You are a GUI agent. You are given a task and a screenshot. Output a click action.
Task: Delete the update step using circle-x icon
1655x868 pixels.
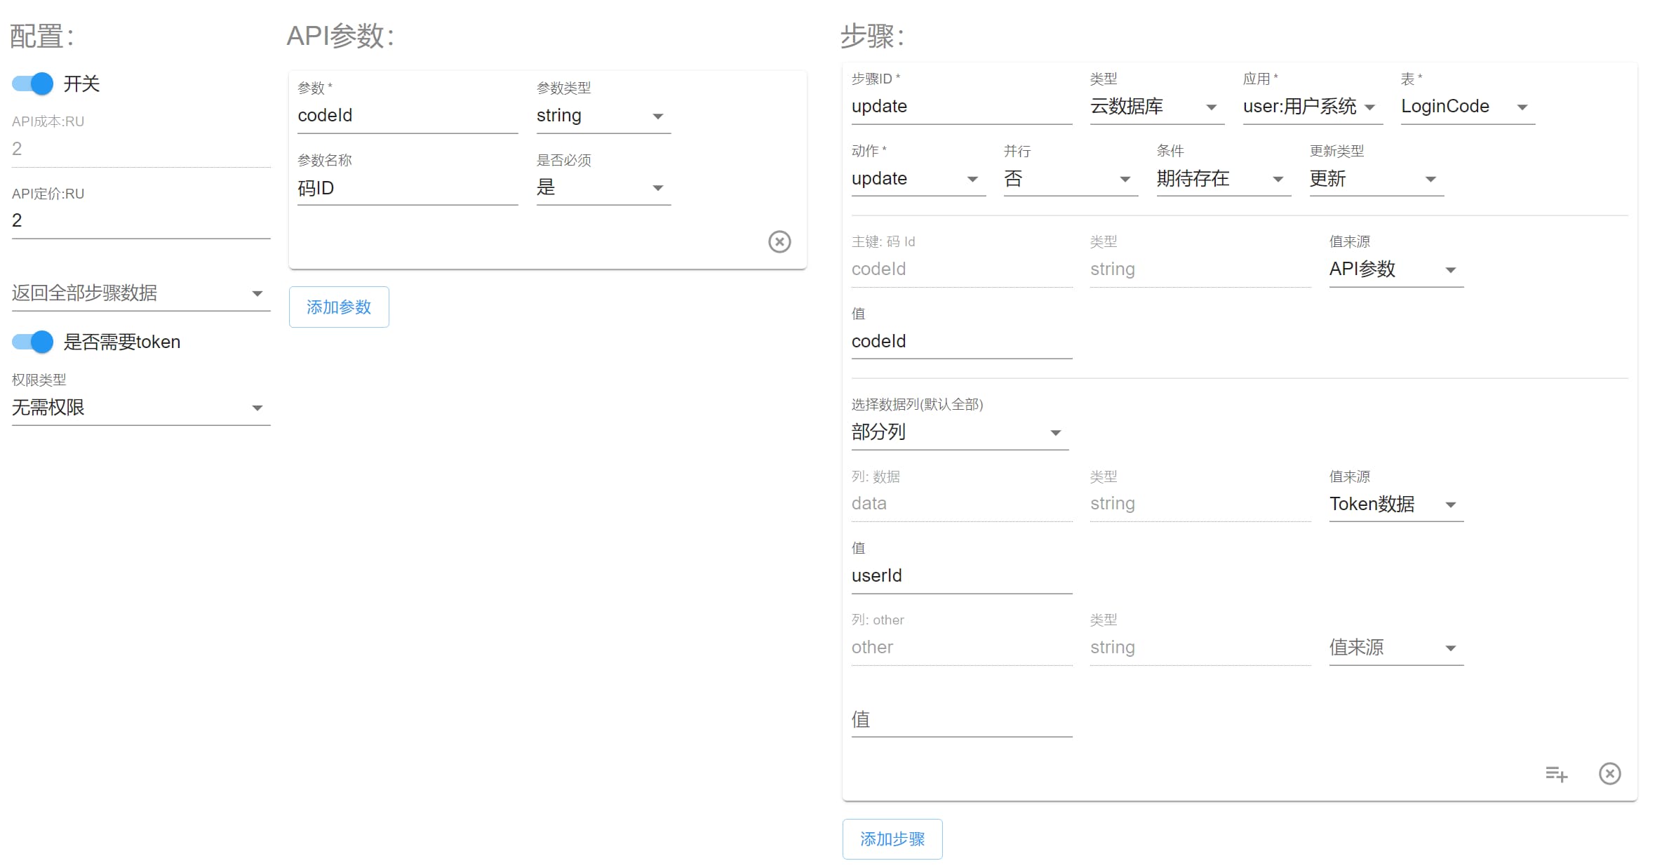(1609, 773)
